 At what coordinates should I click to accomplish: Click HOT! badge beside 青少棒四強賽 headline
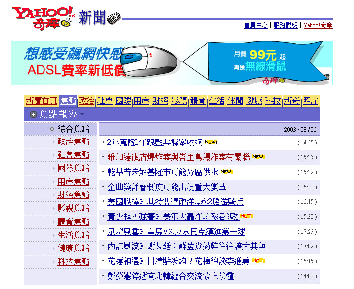[246, 216]
